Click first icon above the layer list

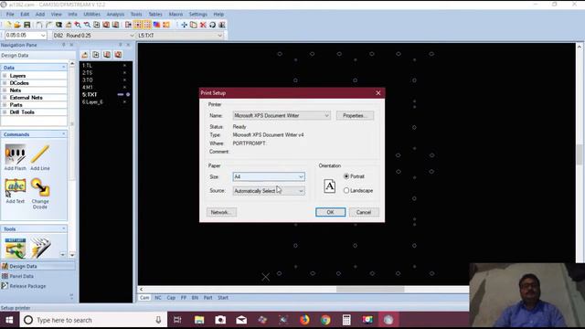point(85,55)
